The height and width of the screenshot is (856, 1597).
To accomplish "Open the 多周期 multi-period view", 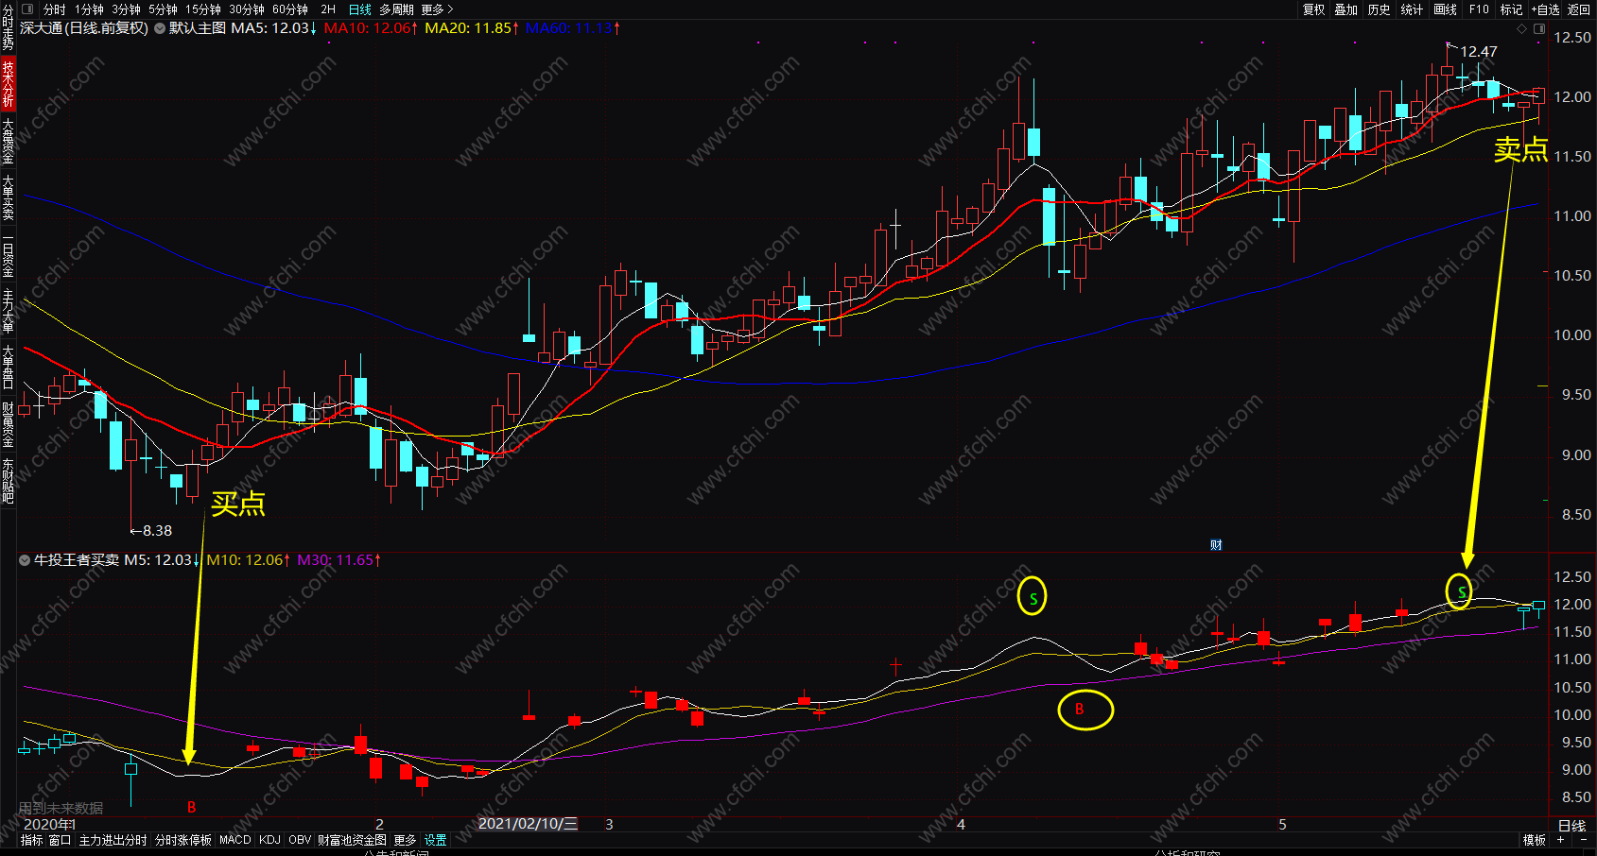I will [x=397, y=9].
